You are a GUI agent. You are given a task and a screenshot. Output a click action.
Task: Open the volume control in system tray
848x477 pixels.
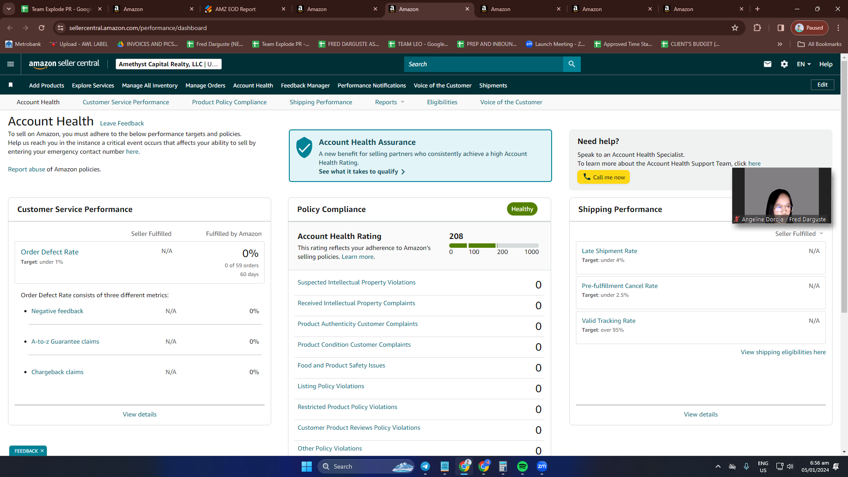point(790,466)
